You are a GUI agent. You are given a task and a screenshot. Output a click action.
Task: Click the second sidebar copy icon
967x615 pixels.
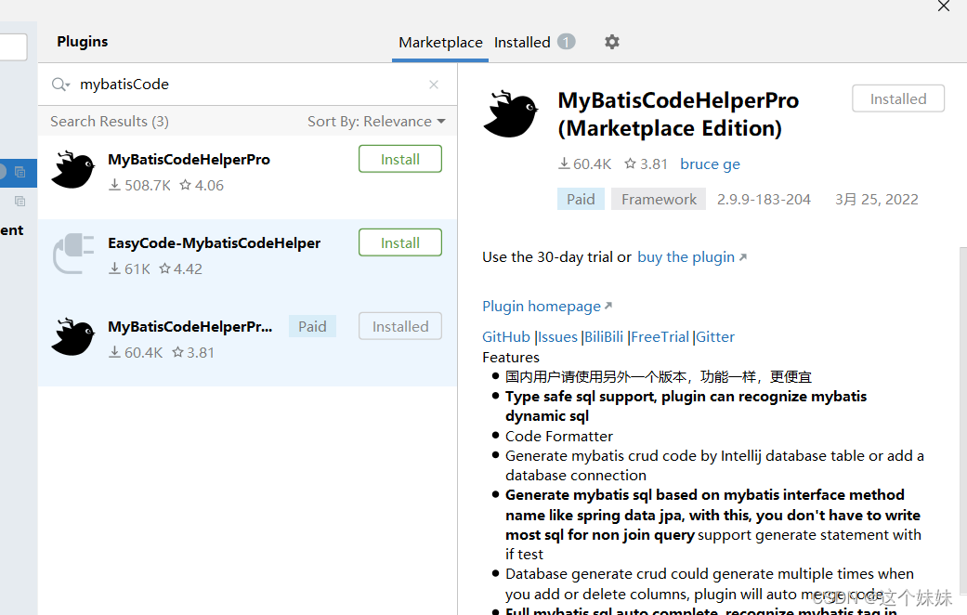(x=20, y=201)
